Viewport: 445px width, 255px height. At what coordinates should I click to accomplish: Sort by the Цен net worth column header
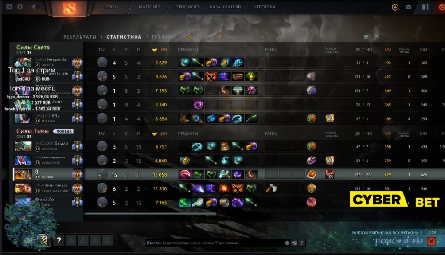tap(160, 49)
